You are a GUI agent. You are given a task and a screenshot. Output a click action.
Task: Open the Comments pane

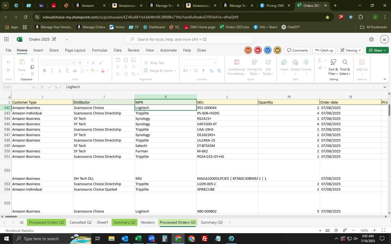[x=298, y=50]
